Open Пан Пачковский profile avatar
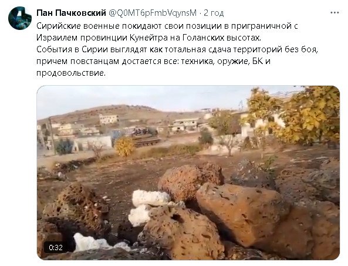Viewport: 348px width, 266px height. [x=20, y=18]
